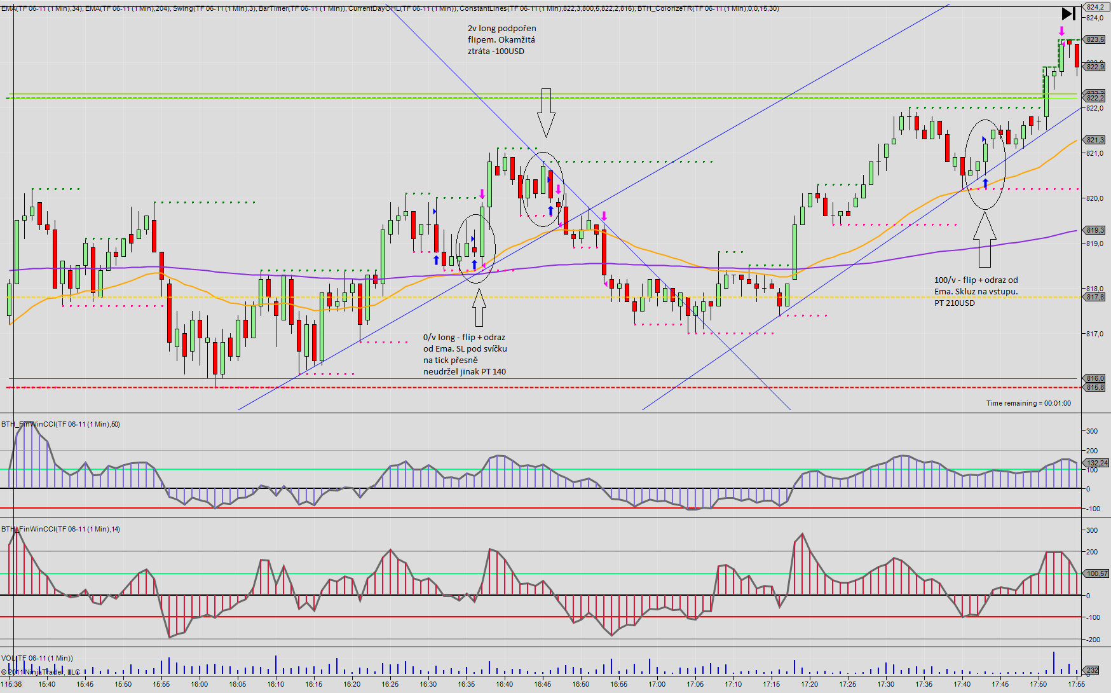Select the CCI 50 value marker 132,24
This screenshot has height=693, width=1111.
click(1096, 463)
